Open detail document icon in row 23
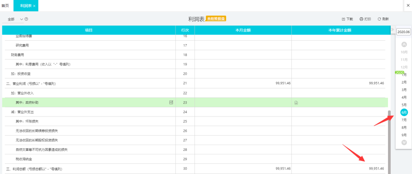The width and height of the screenshot is (412, 174). point(296,103)
